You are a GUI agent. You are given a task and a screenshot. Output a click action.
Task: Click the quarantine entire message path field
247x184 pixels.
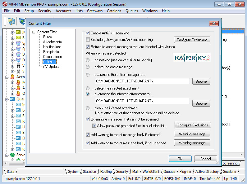pyautogui.click(x=142, y=81)
